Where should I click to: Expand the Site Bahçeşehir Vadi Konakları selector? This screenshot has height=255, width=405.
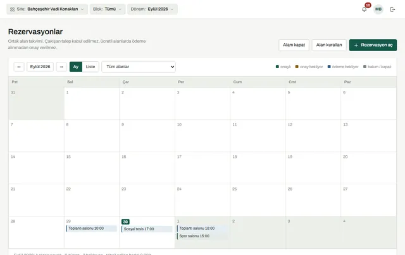47,9
